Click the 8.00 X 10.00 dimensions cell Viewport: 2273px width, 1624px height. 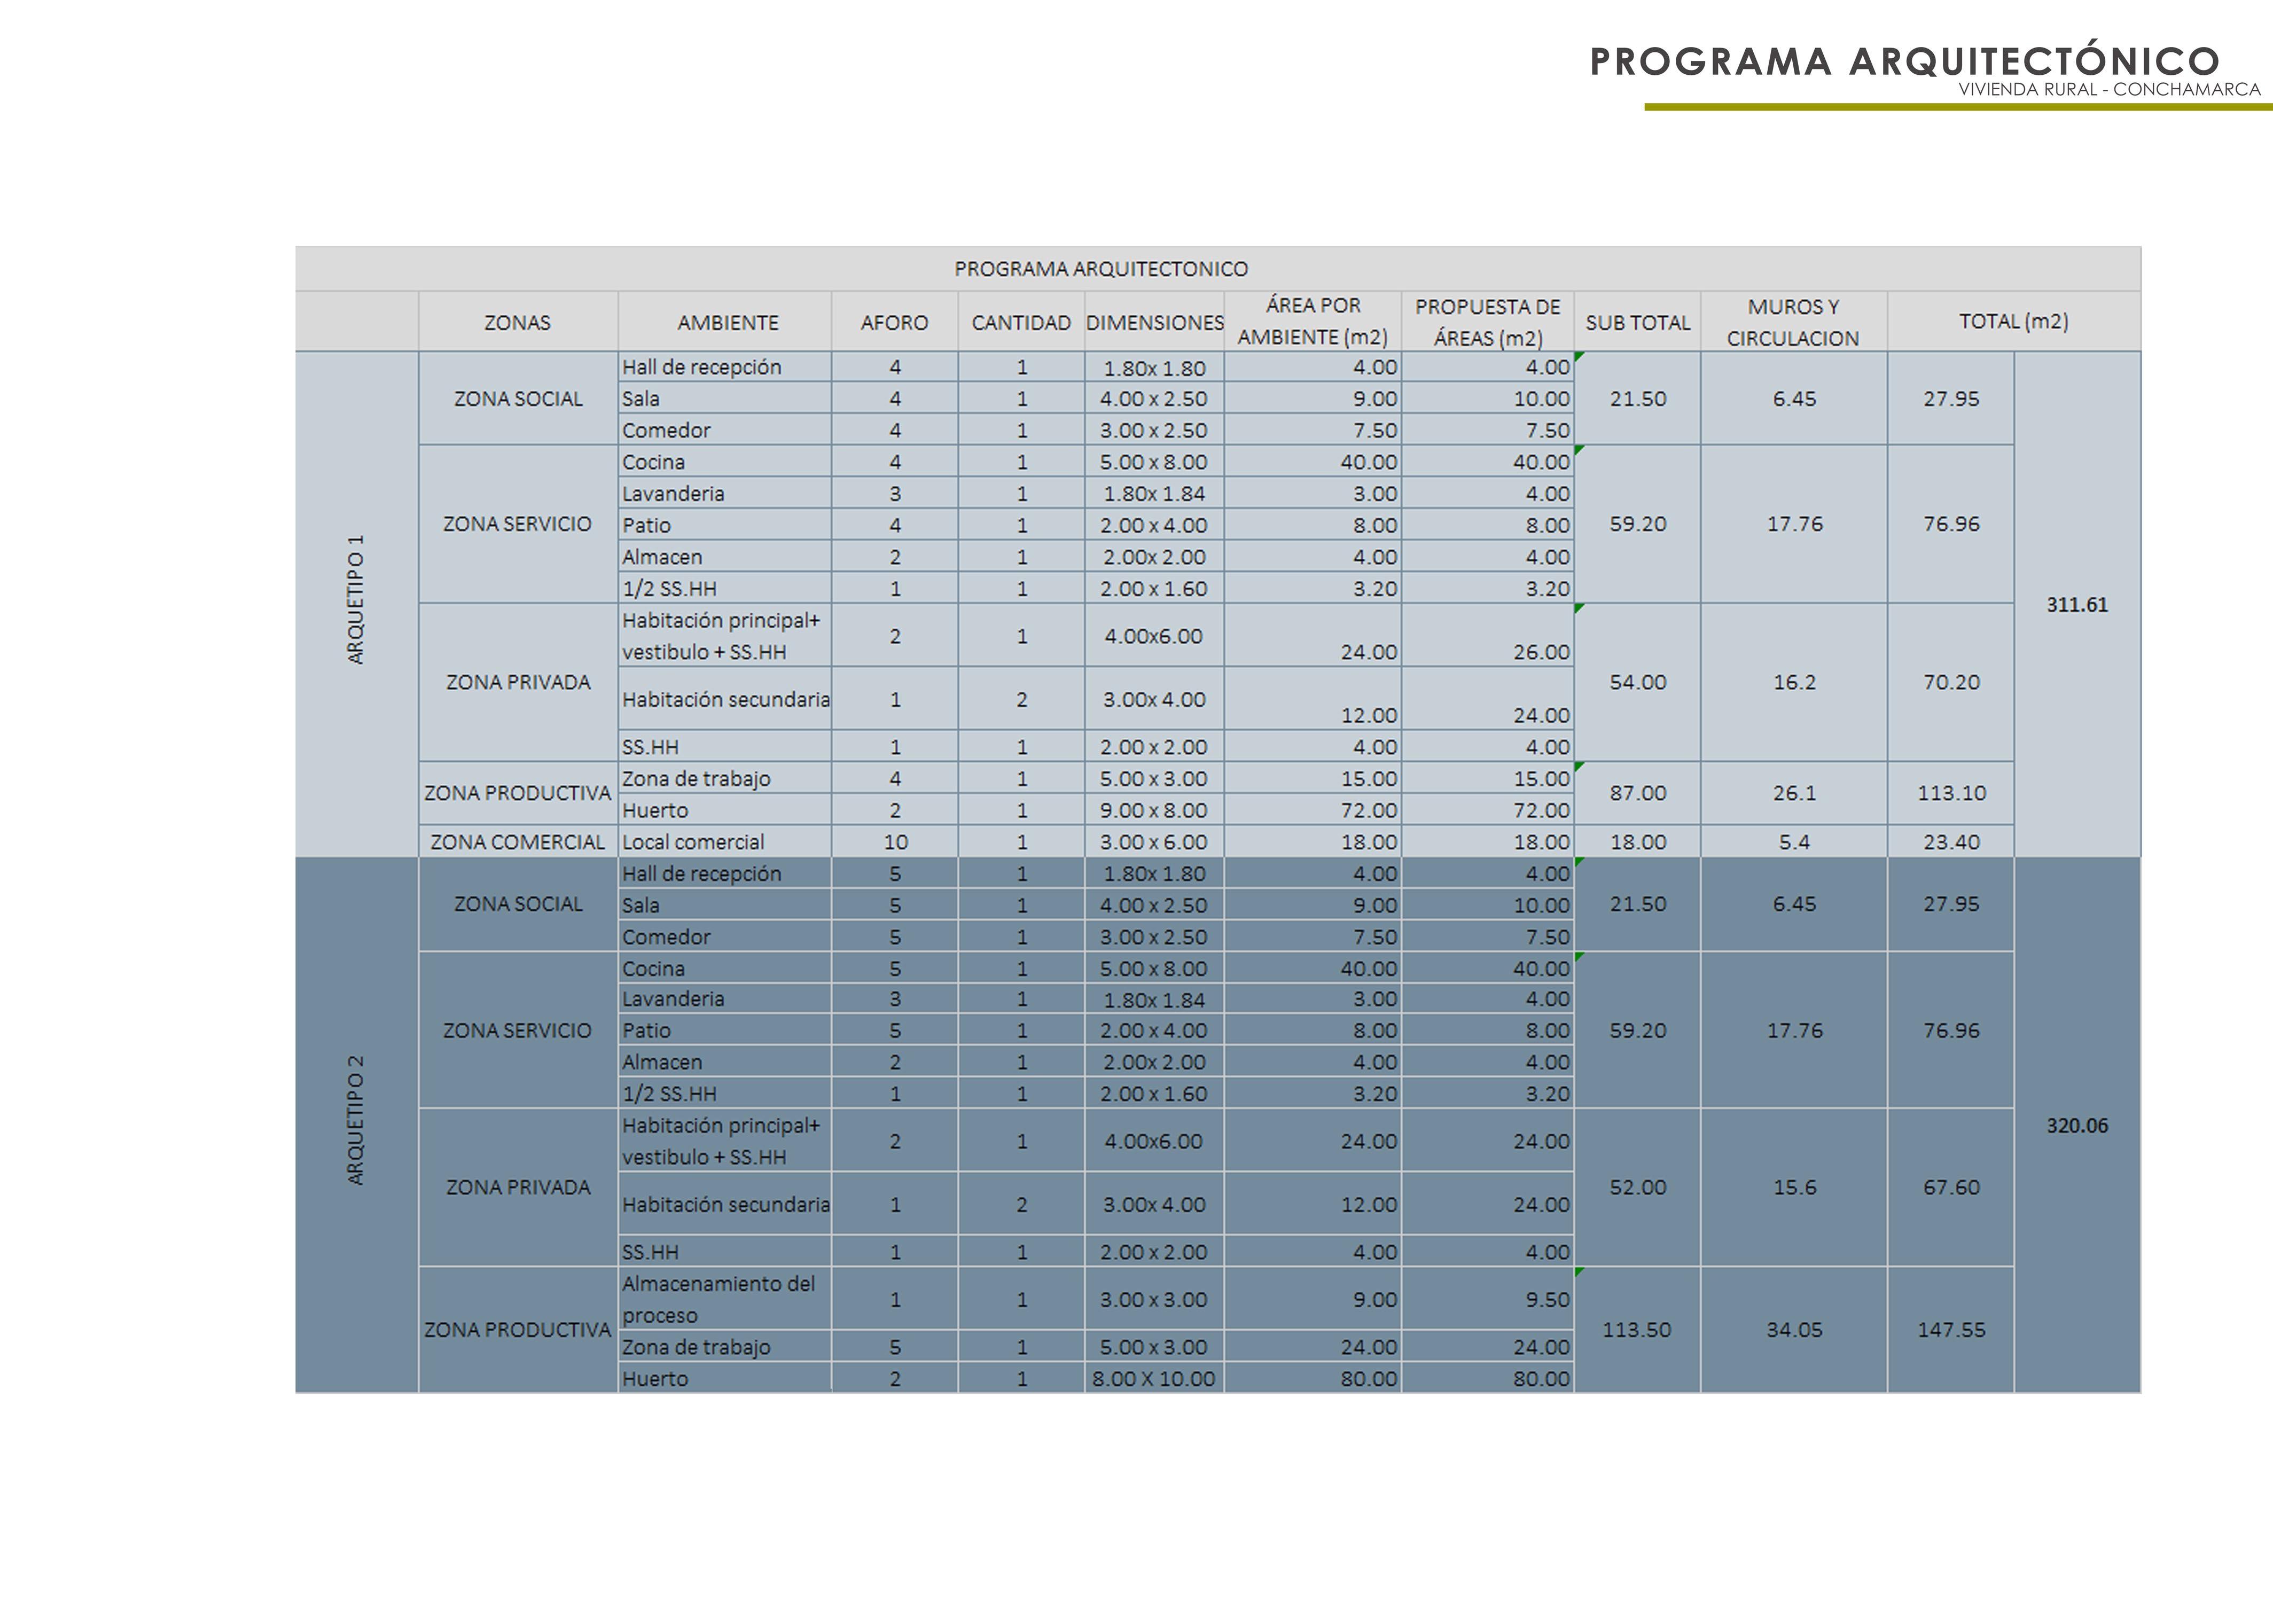1153,1378
